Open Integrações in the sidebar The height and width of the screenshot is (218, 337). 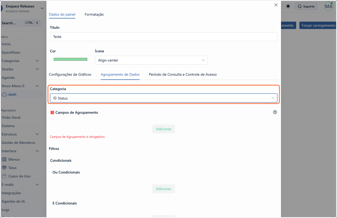pos(11,193)
